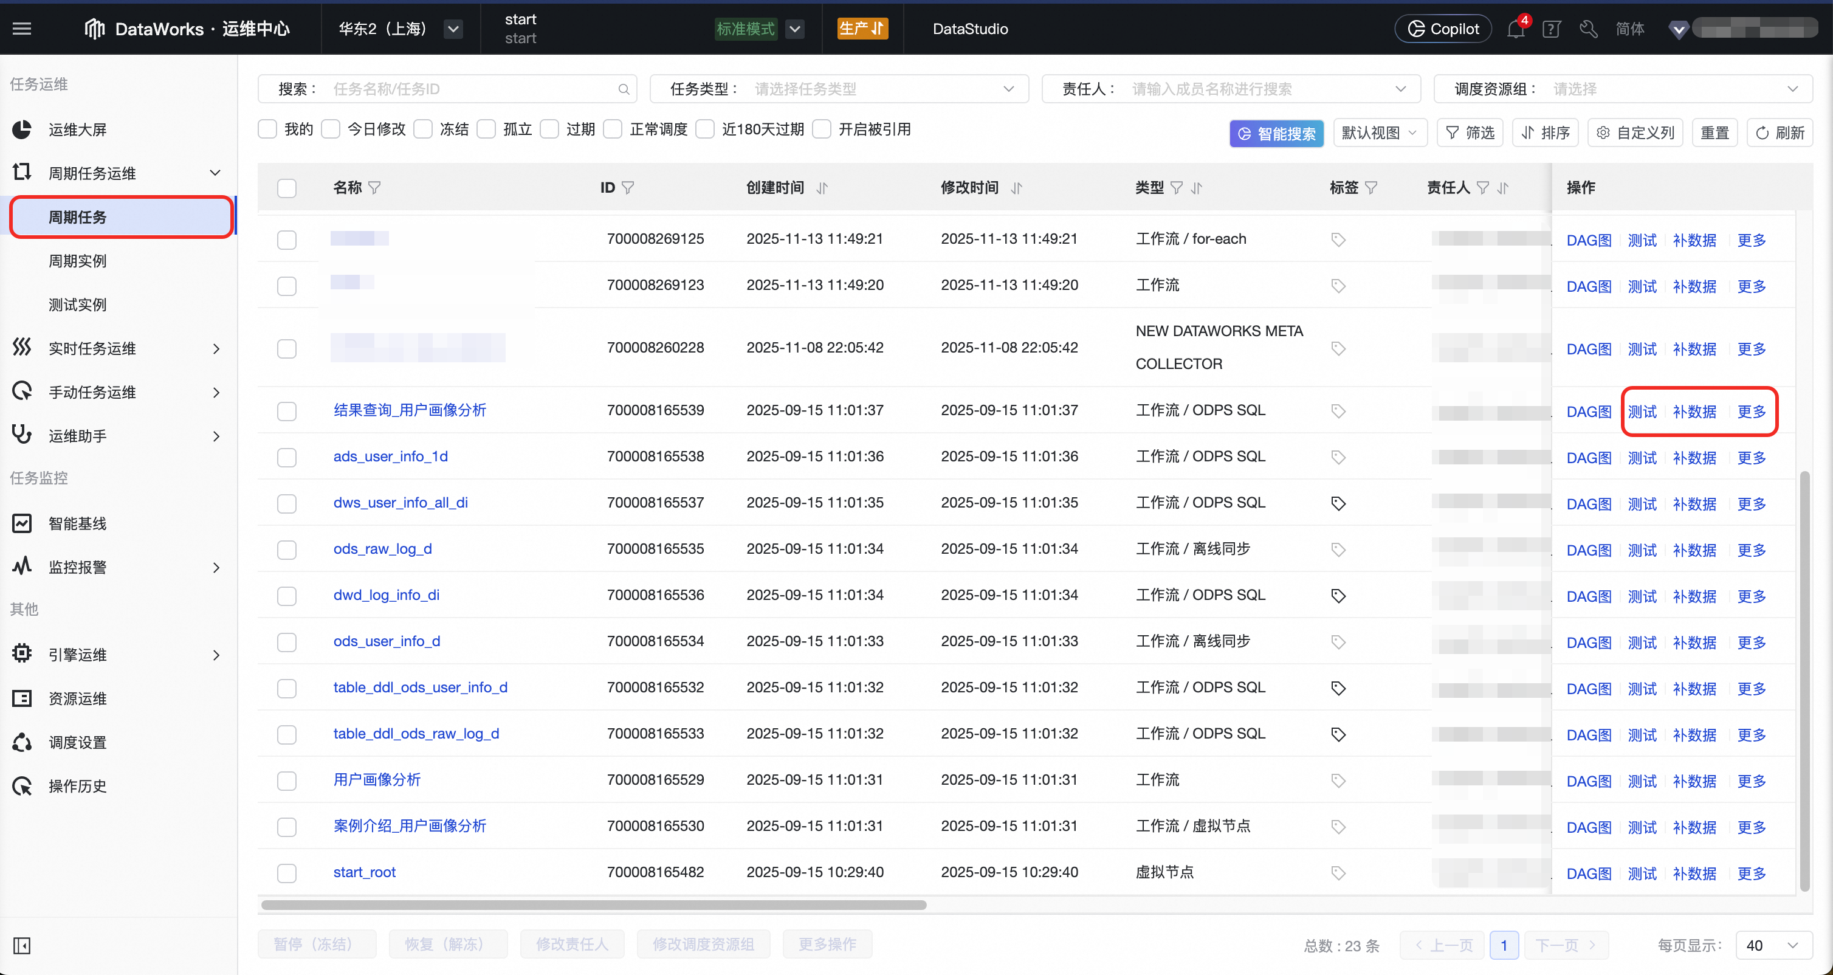Open 周期实例 in the sidebar
Viewport: 1833px width, 975px height.
click(78, 261)
